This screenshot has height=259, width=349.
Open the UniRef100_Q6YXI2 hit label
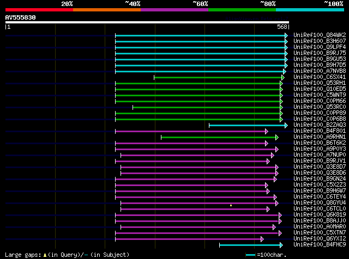pos(320,239)
